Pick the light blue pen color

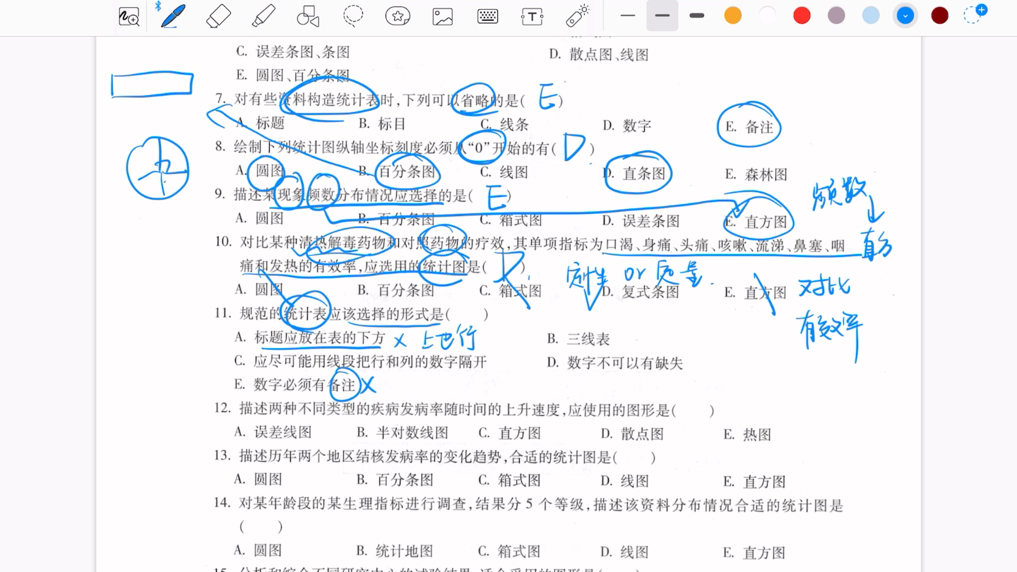point(871,16)
